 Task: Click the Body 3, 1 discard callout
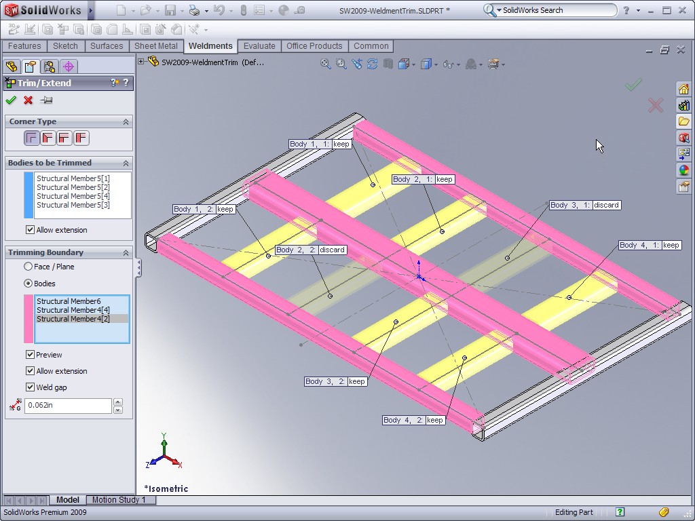606,205
